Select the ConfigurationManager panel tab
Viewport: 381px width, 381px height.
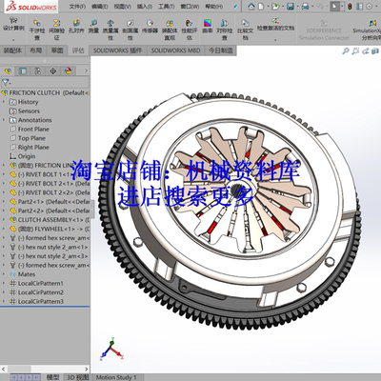(x=38, y=70)
